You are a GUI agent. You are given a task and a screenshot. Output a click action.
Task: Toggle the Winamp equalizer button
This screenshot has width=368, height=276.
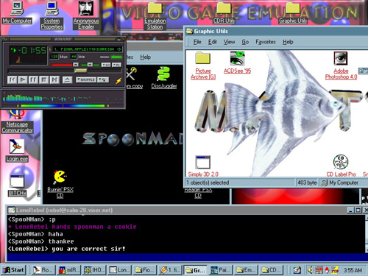[x=106, y=65]
